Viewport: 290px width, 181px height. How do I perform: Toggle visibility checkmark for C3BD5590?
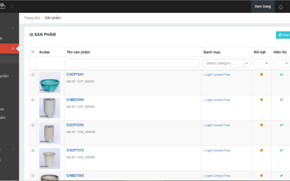(x=281, y=100)
